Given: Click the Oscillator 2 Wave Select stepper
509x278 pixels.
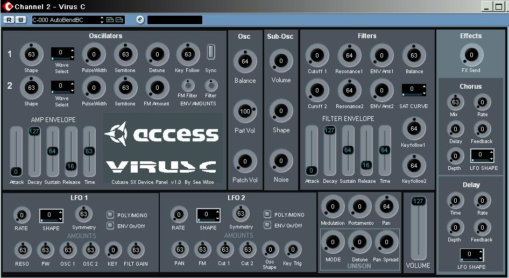Looking at the screenshot, I should 62,87.
